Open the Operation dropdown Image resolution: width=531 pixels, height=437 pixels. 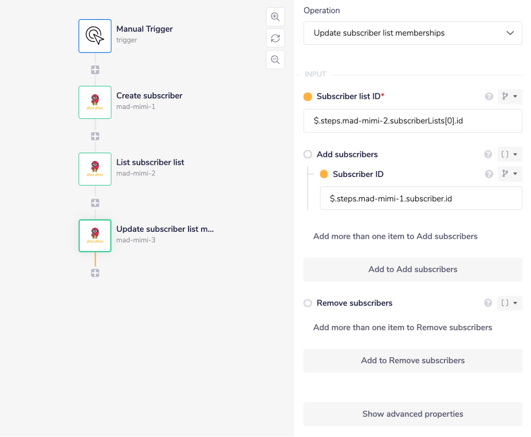pos(413,33)
